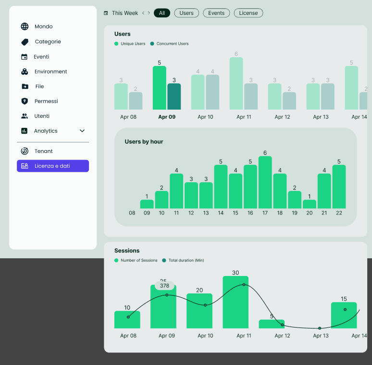Click the Tenant circular icon
The width and height of the screenshot is (372, 365).
25,151
